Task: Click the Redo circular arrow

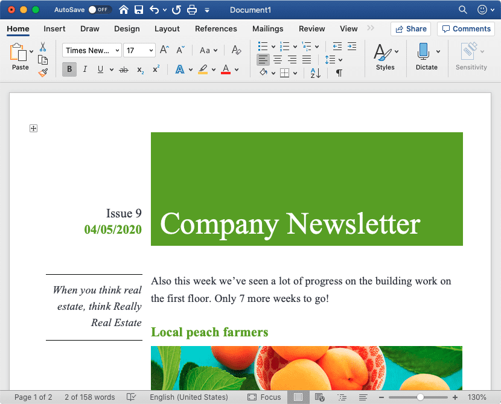Action: (176, 10)
